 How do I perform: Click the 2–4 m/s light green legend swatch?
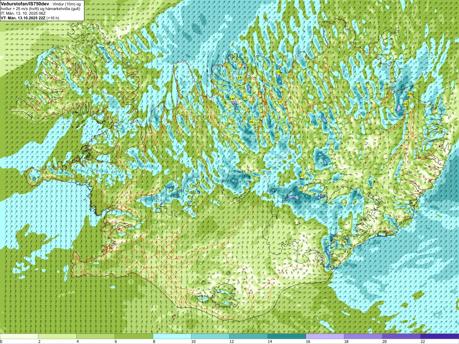click(57, 336)
